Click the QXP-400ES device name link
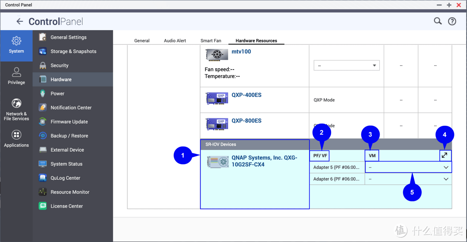467x242 pixels. 246,95
